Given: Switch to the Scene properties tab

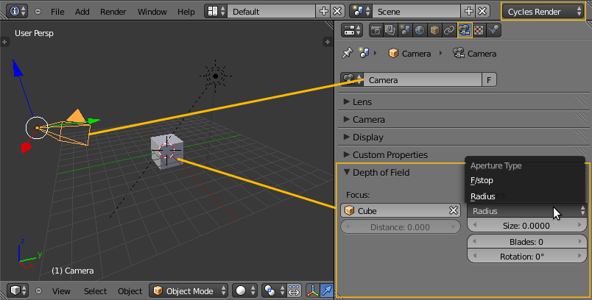Looking at the screenshot, I should click(x=405, y=30).
